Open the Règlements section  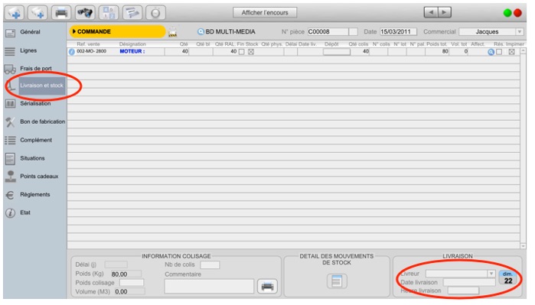point(34,195)
